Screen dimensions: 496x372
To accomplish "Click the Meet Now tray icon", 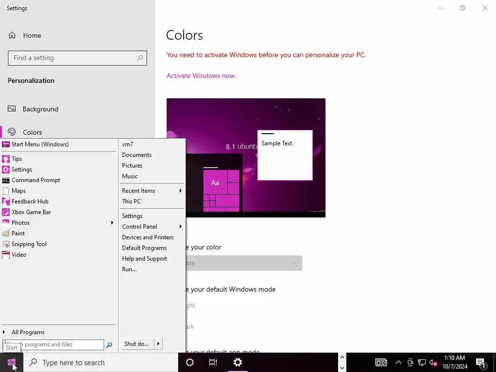I will tap(410, 362).
